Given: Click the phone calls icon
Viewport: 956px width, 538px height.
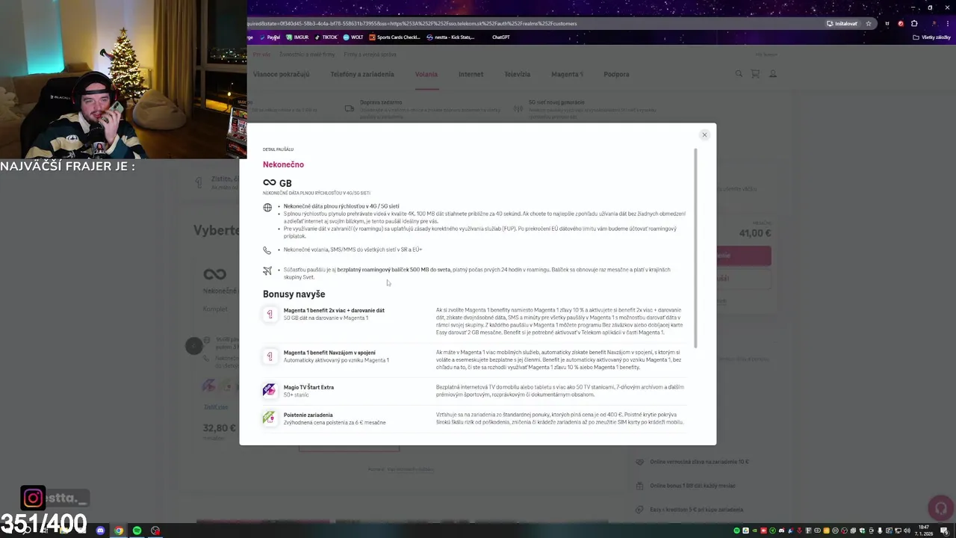Looking at the screenshot, I should click(267, 250).
